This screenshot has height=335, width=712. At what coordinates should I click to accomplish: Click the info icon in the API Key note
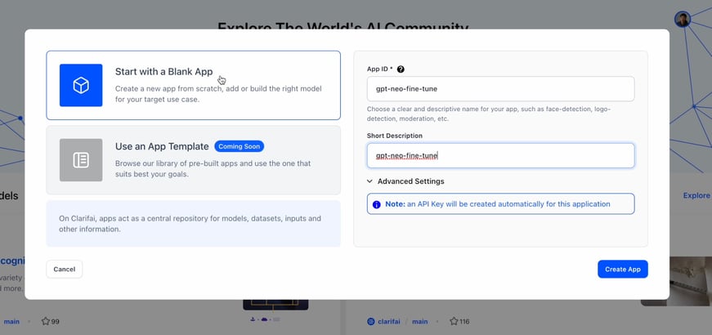pyautogui.click(x=376, y=204)
